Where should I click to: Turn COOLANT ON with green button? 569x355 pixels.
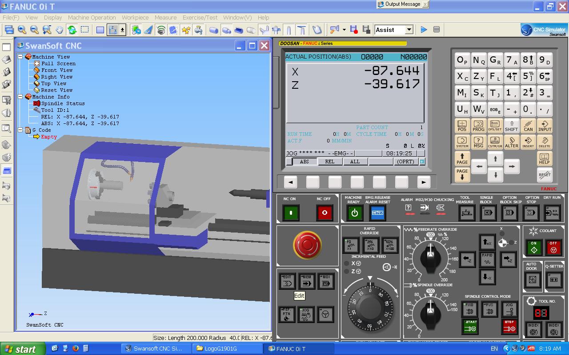[x=534, y=248]
